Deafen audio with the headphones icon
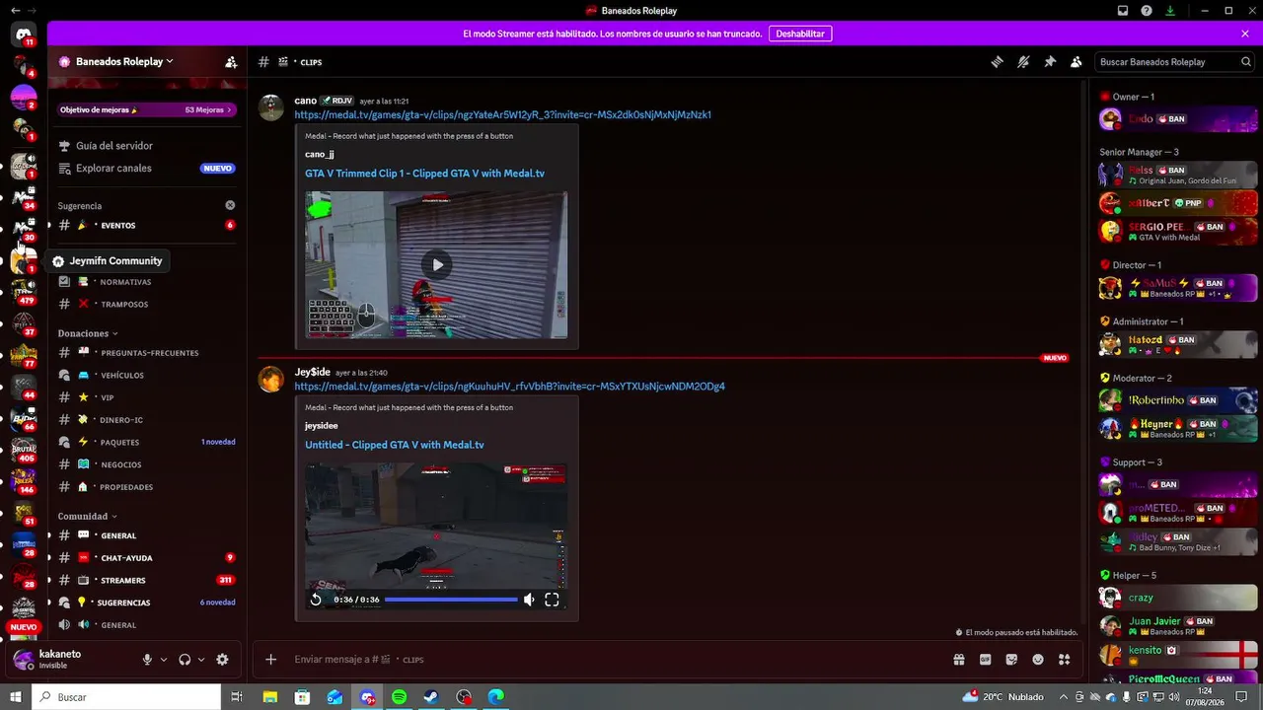Viewport: 1263px width, 710px height. pyautogui.click(x=185, y=660)
